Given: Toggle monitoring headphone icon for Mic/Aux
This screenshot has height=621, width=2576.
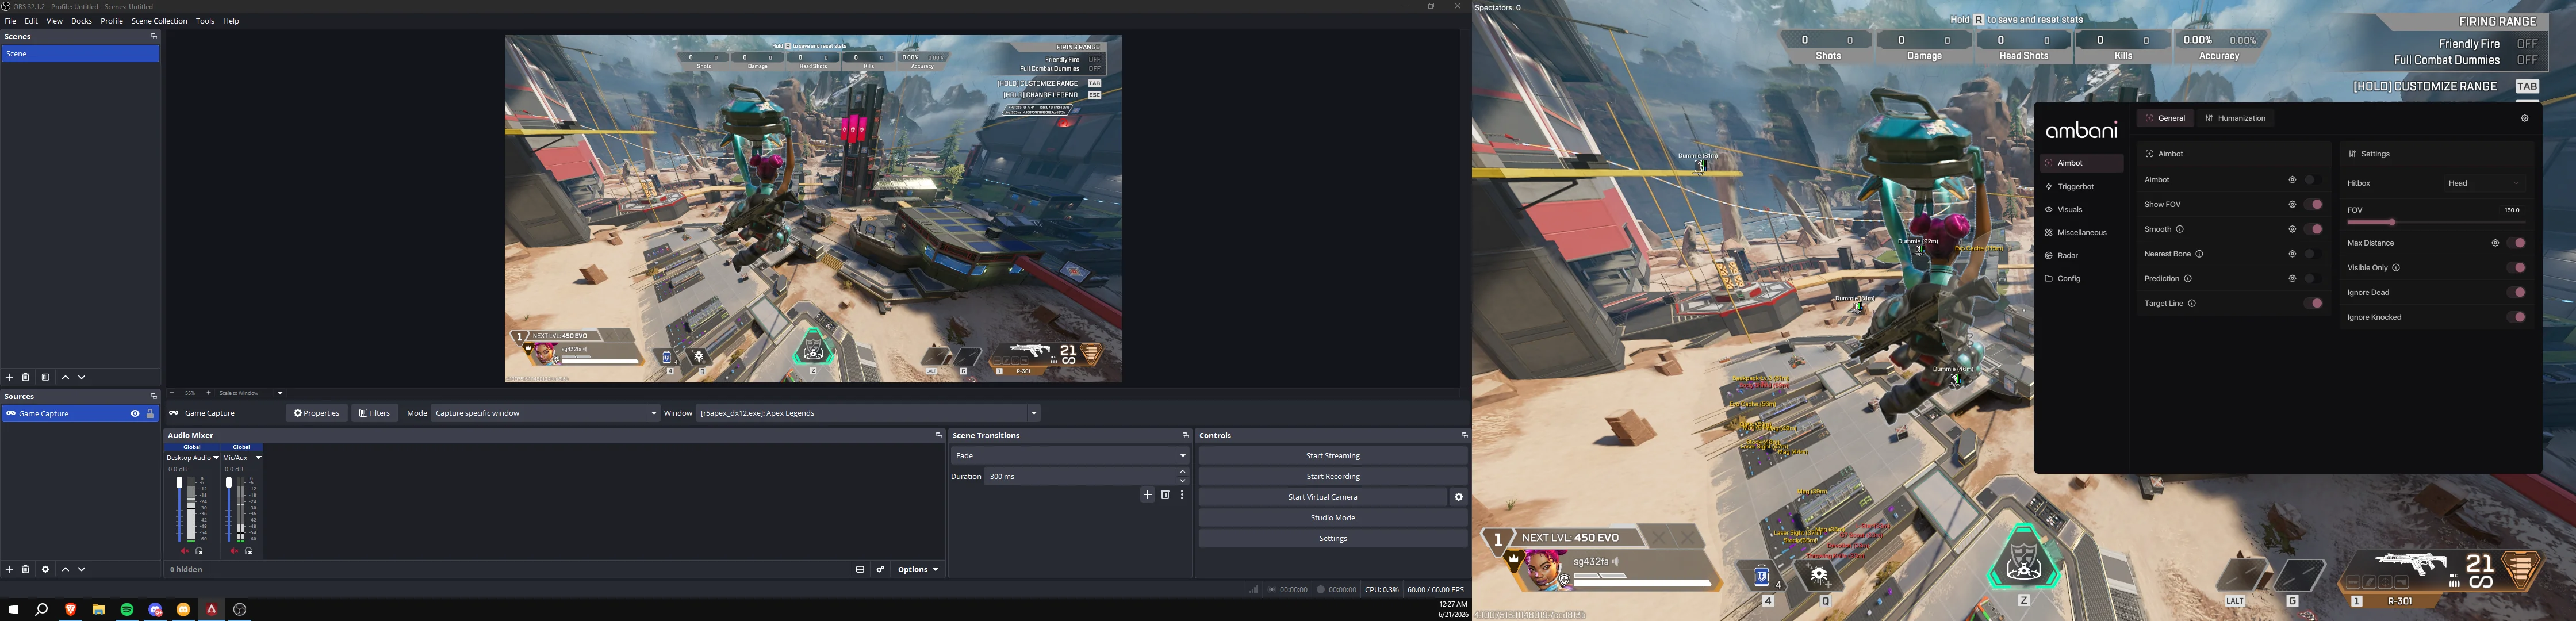Looking at the screenshot, I should [249, 551].
